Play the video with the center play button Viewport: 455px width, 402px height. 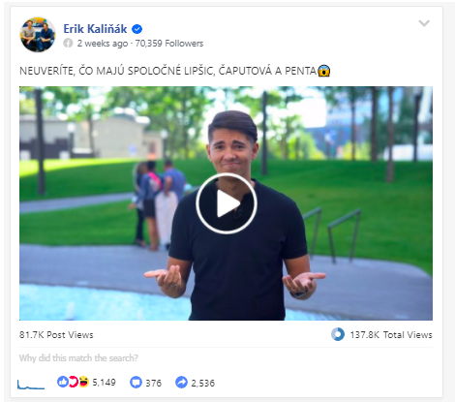point(227,203)
